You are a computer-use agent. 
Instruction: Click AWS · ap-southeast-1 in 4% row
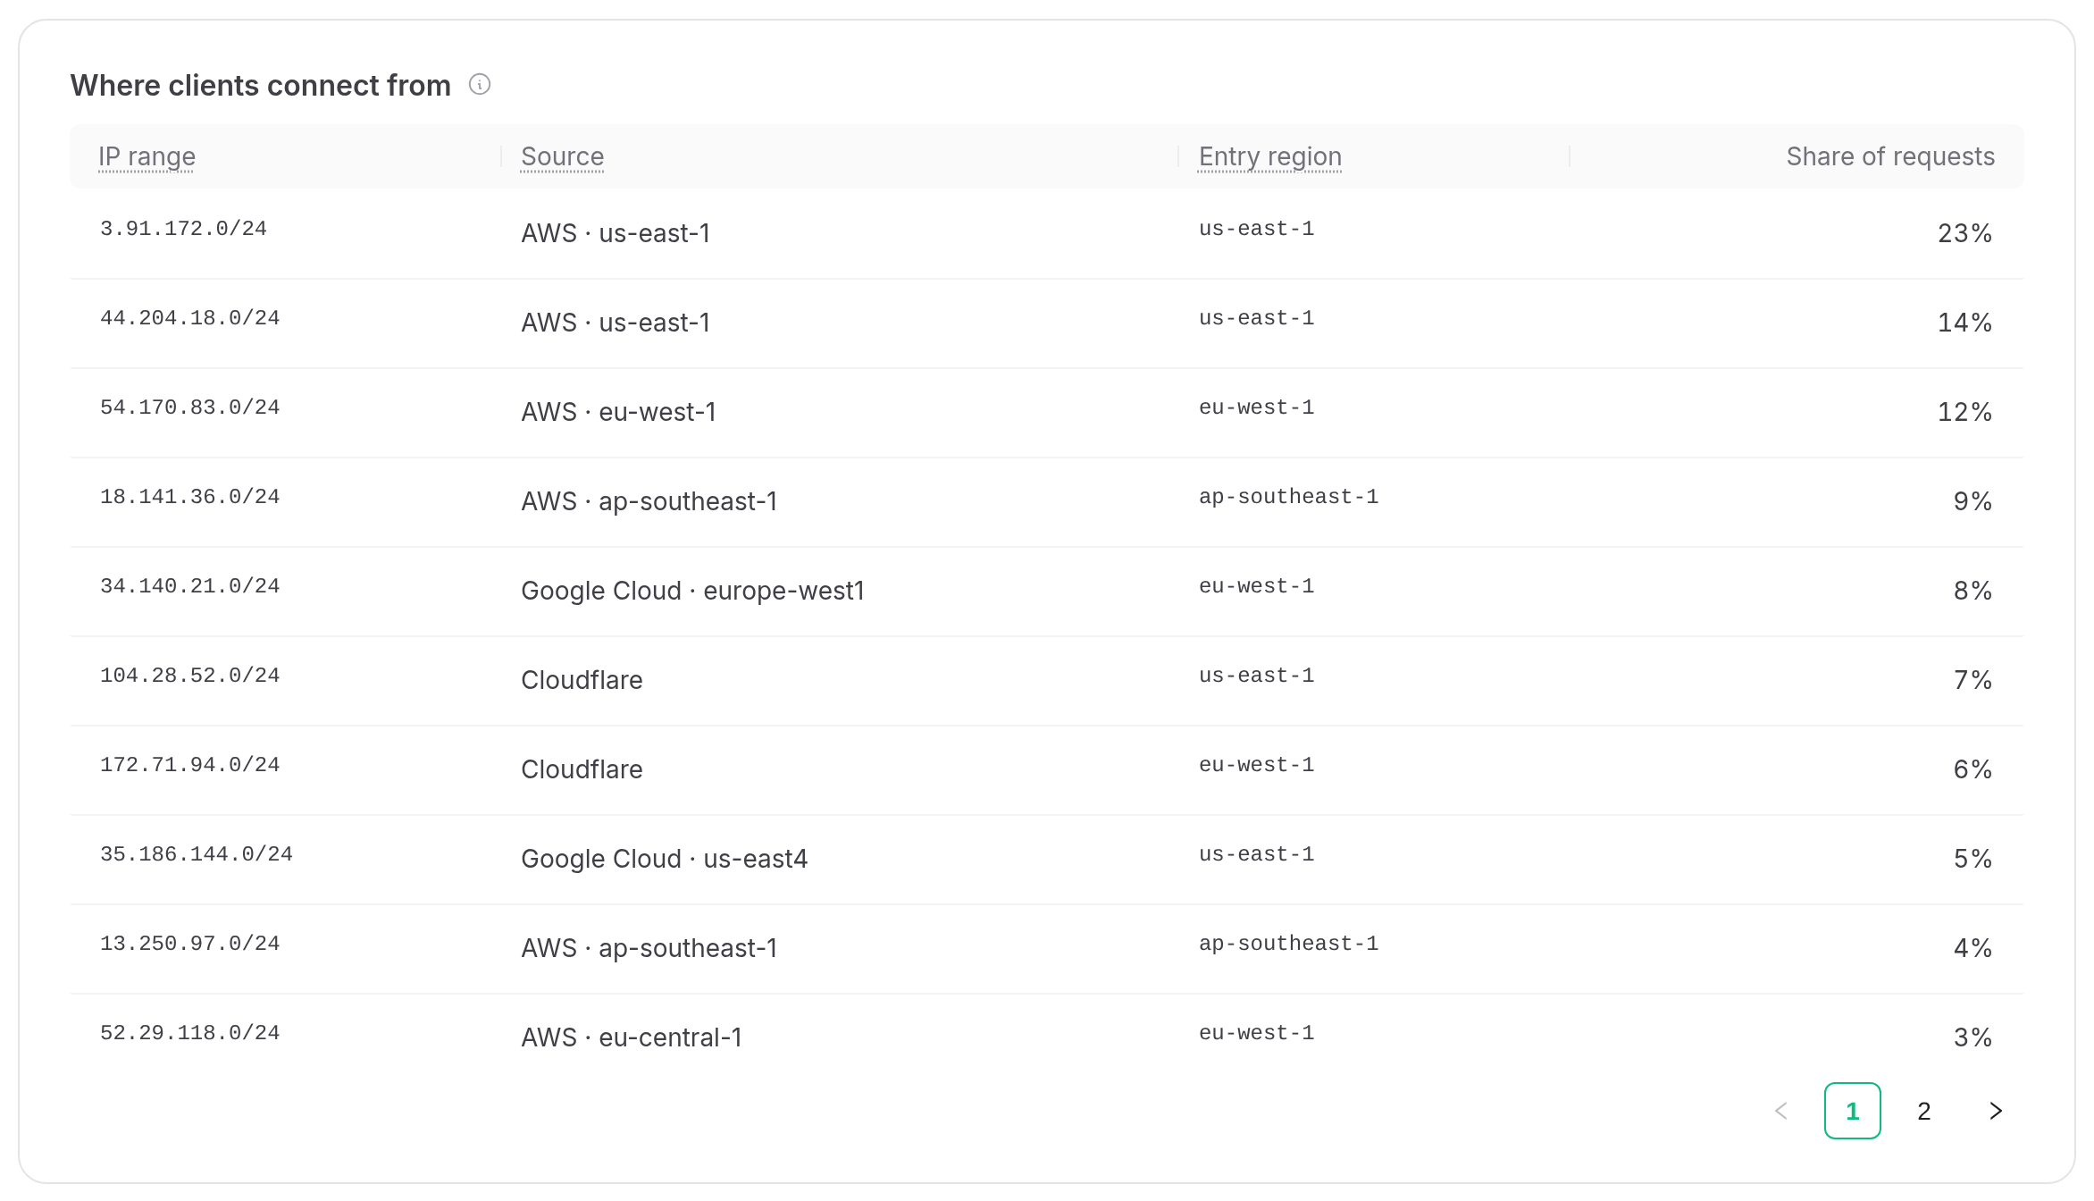pyautogui.click(x=649, y=948)
